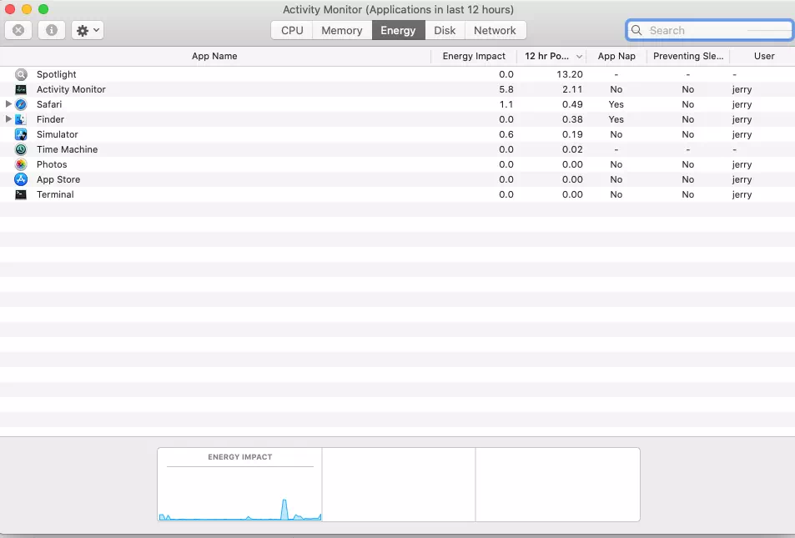Click ENERGY IMPACT graph title
795x538 pixels.
tap(239, 457)
